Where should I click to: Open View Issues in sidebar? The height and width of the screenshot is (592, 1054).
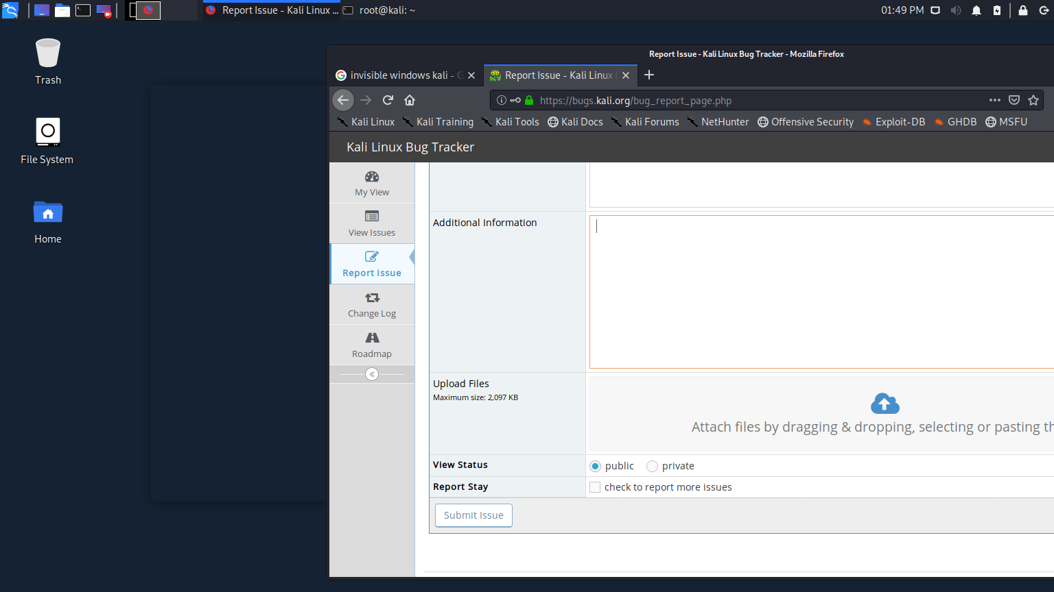click(x=372, y=223)
